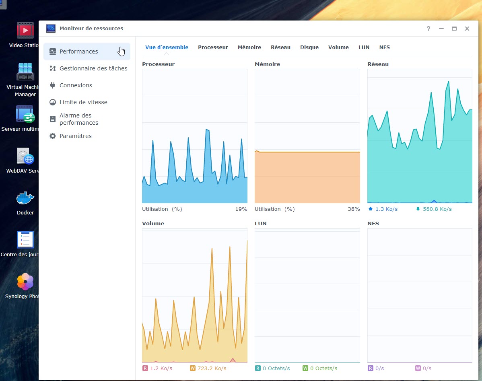482x381 pixels.
Task: Click the Volume read/write chart
Action: click(x=195, y=296)
